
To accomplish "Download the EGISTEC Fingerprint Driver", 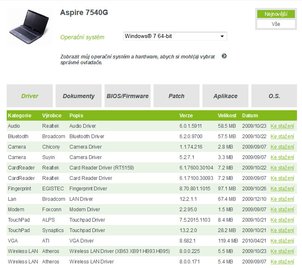I will click(x=282, y=189).
